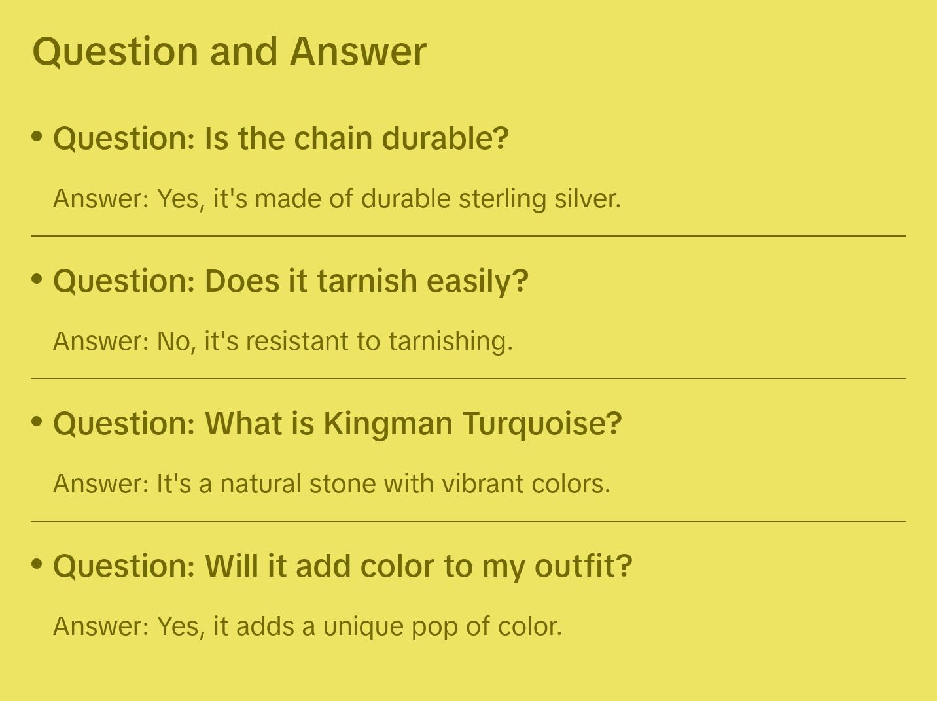Click the answer "No, it's resistant to tarnishing."
The image size is (937, 701).
pyautogui.click(x=283, y=341)
